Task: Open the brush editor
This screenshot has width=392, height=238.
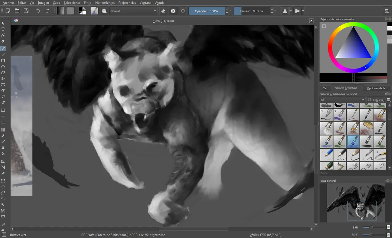Action: (x=94, y=11)
